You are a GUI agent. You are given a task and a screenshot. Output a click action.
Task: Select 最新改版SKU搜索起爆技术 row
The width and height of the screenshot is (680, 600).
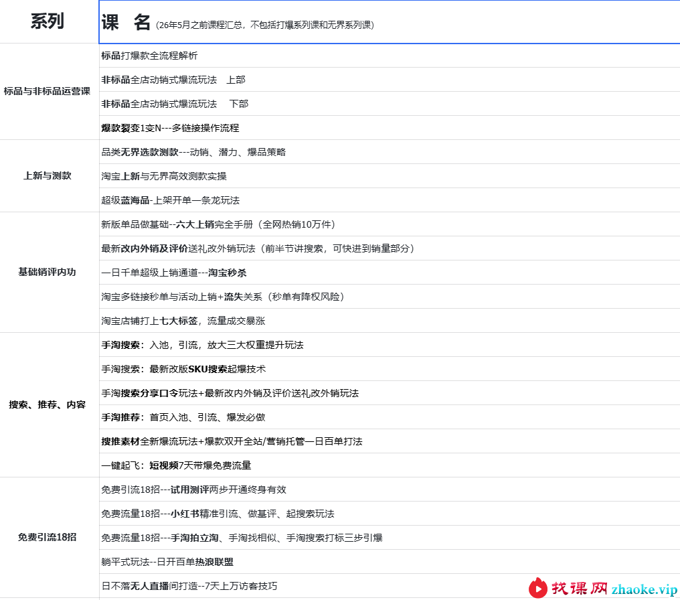[x=390, y=369]
